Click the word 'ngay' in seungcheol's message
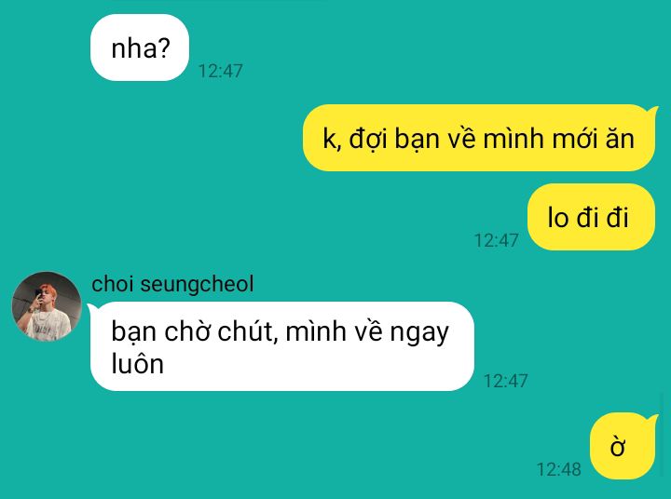Screen dimensions: 671x499 click(419, 333)
